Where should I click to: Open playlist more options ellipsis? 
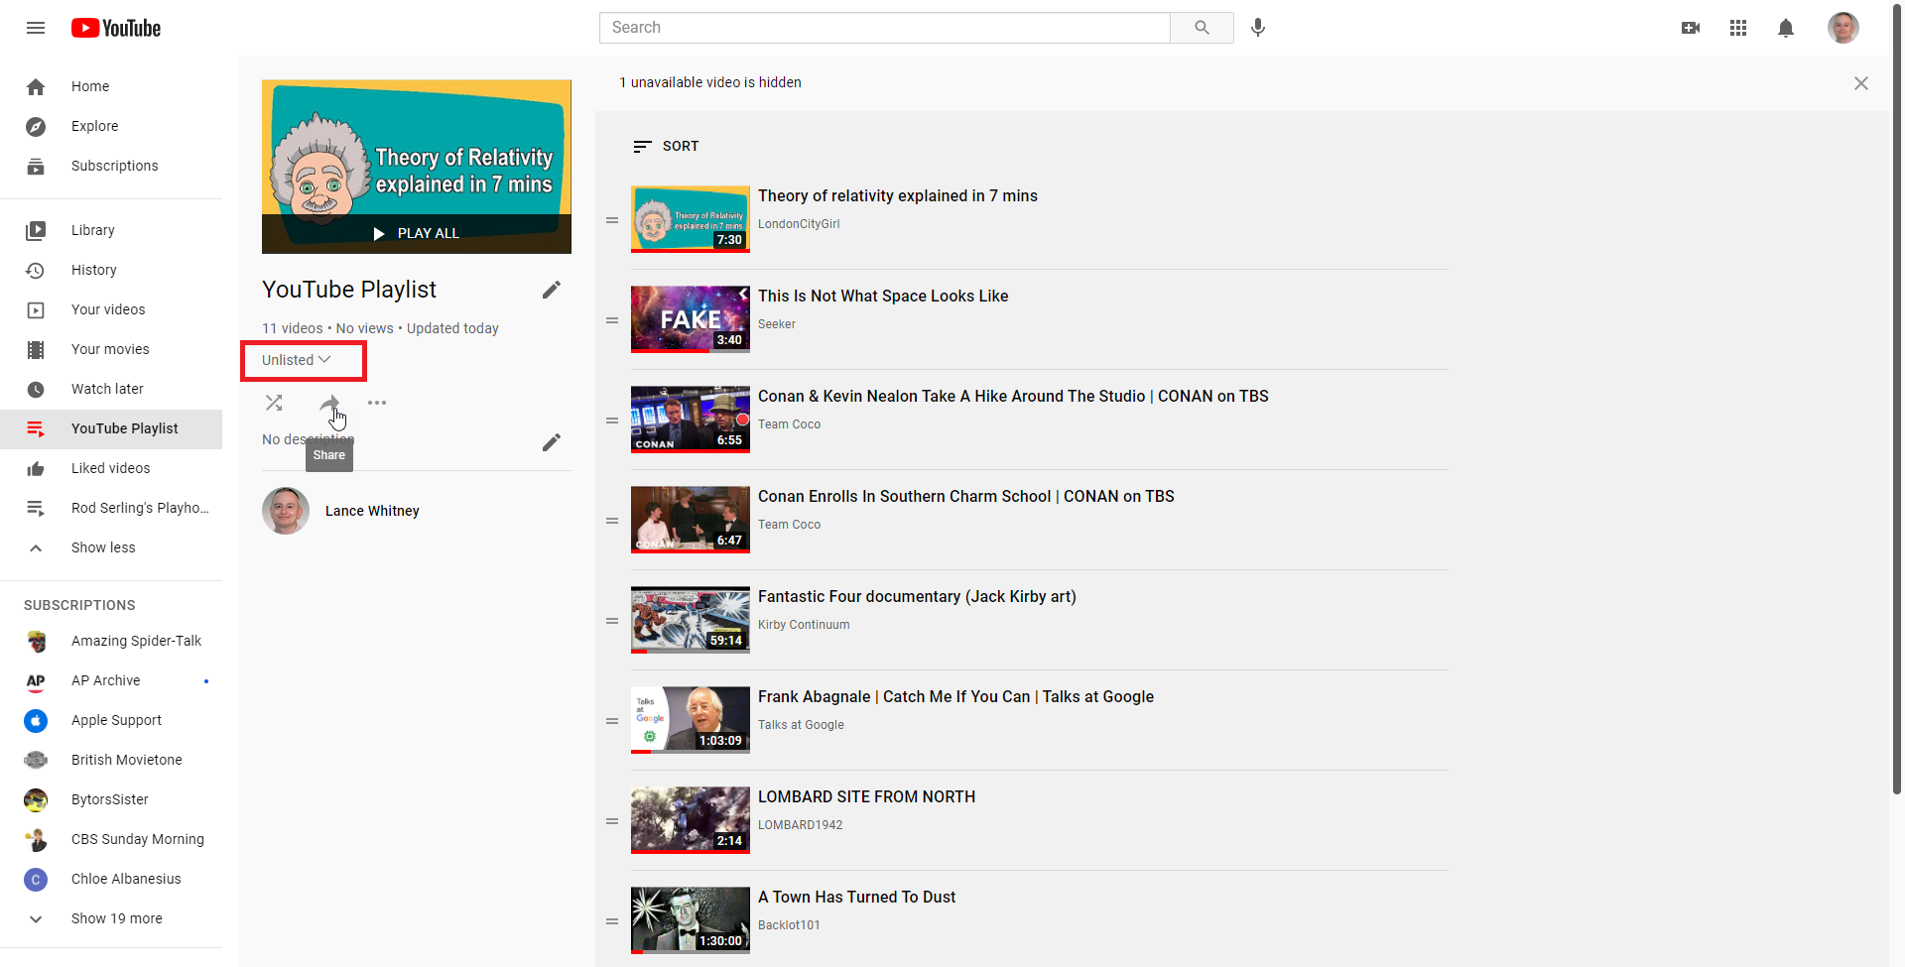click(377, 403)
